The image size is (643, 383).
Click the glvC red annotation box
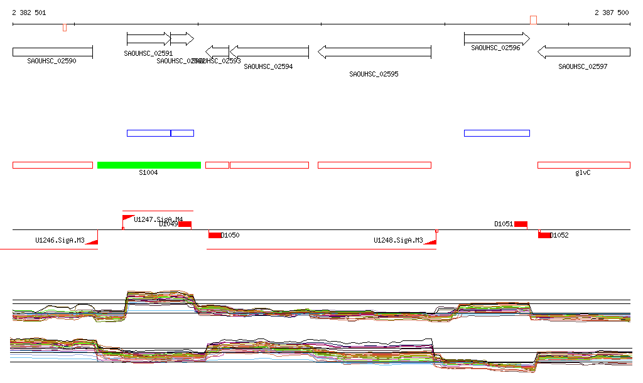584,165
